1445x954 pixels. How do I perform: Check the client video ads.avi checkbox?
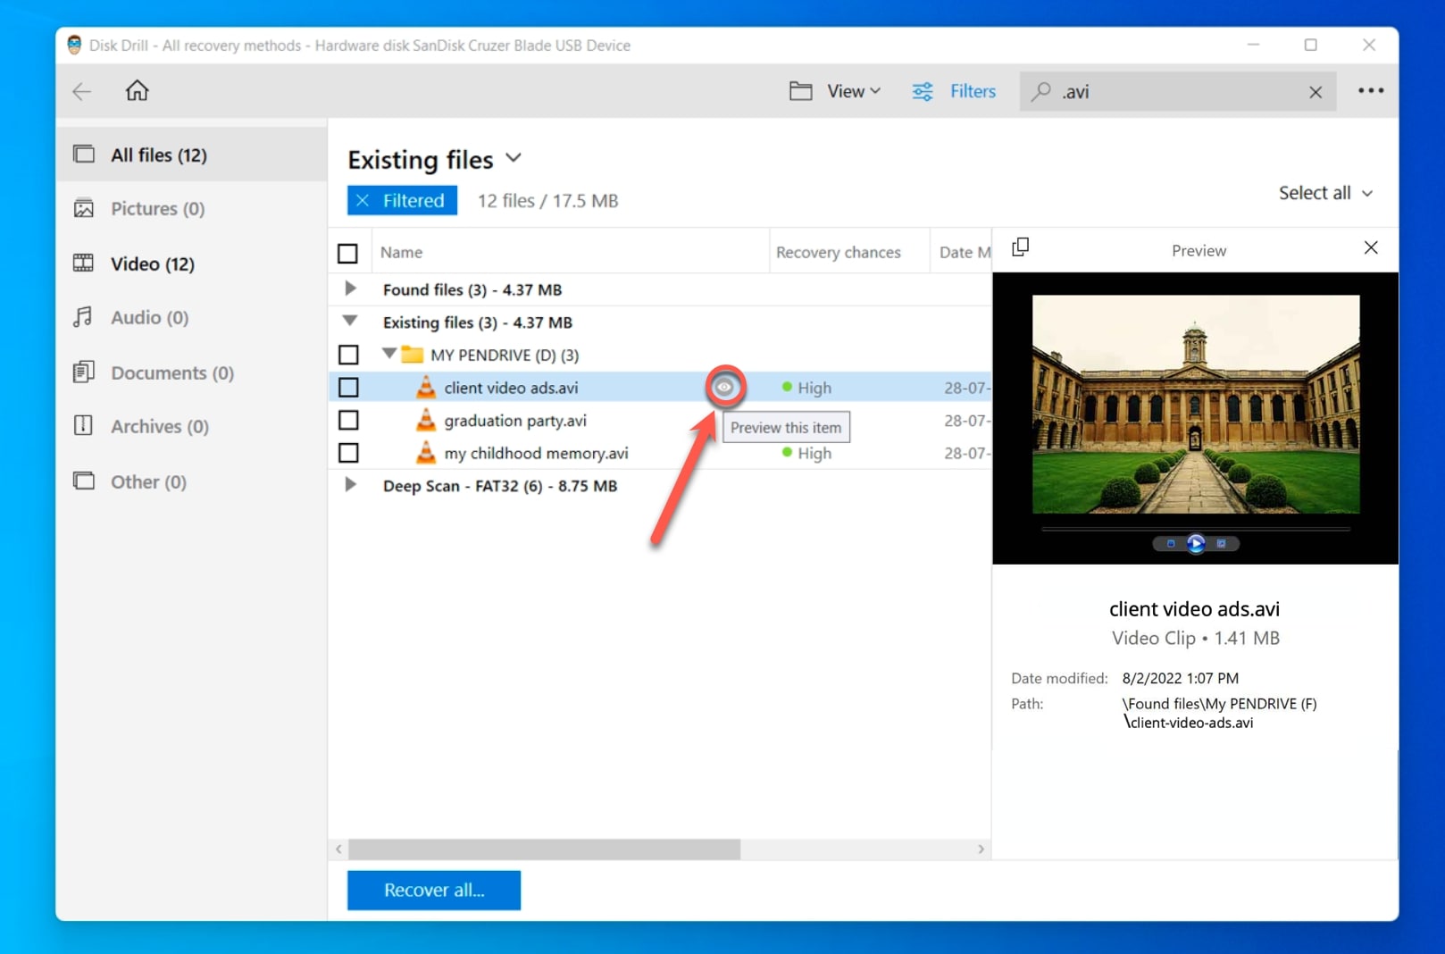[x=348, y=388]
